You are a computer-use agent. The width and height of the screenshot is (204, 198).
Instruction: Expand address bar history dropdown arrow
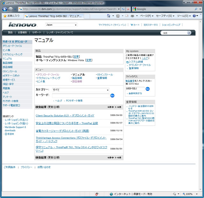pos(119,9)
